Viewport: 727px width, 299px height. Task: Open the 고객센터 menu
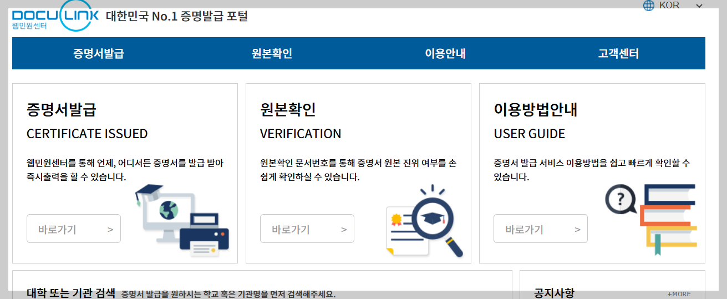(x=618, y=54)
